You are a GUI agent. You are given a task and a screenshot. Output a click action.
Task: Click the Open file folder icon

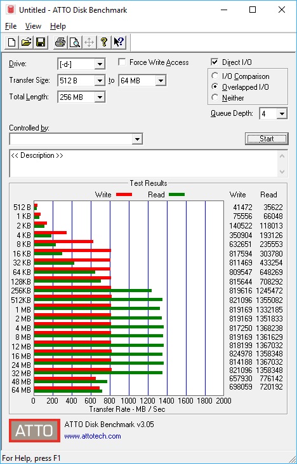(26, 42)
